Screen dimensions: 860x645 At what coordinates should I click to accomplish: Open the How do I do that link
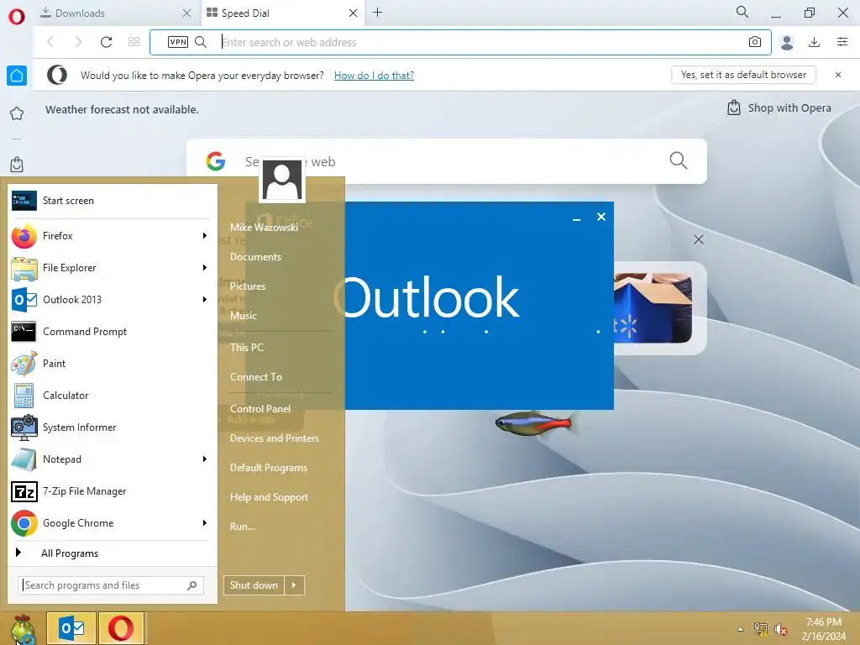pos(374,75)
